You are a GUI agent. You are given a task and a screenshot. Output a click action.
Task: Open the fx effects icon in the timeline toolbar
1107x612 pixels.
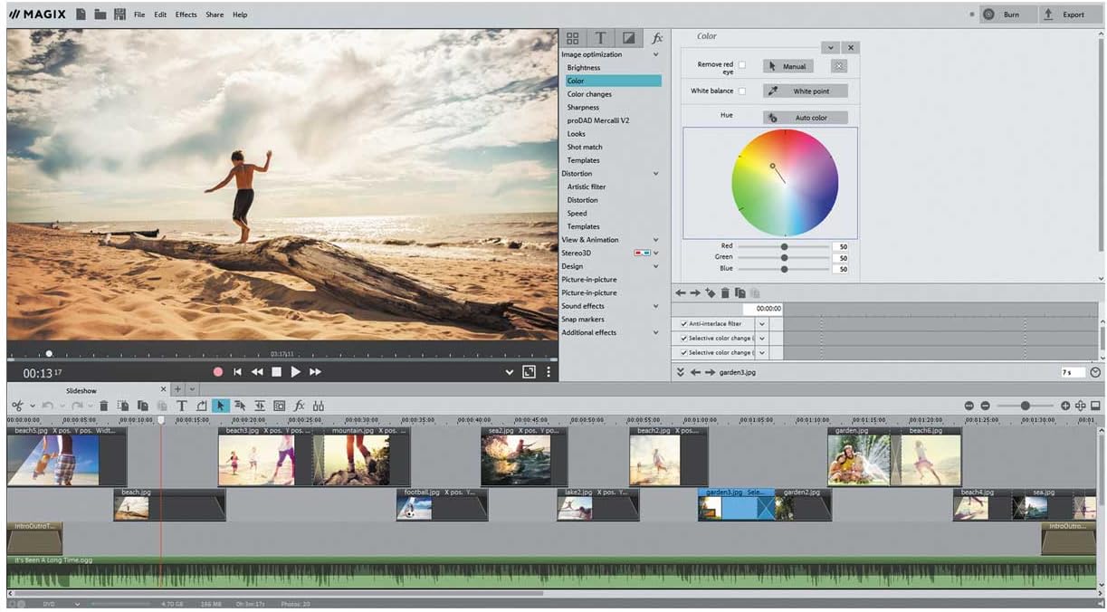(300, 406)
